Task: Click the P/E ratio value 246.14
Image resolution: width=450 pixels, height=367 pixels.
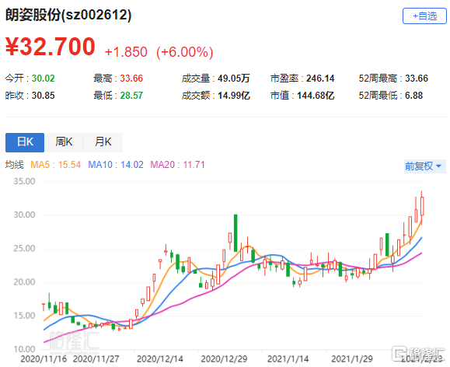Action: (x=320, y=79)
